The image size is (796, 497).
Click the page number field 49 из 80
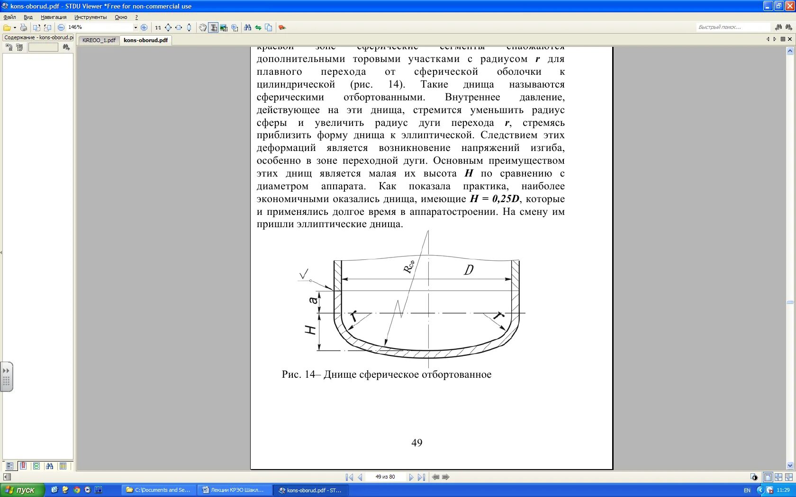tap(385, 477)
